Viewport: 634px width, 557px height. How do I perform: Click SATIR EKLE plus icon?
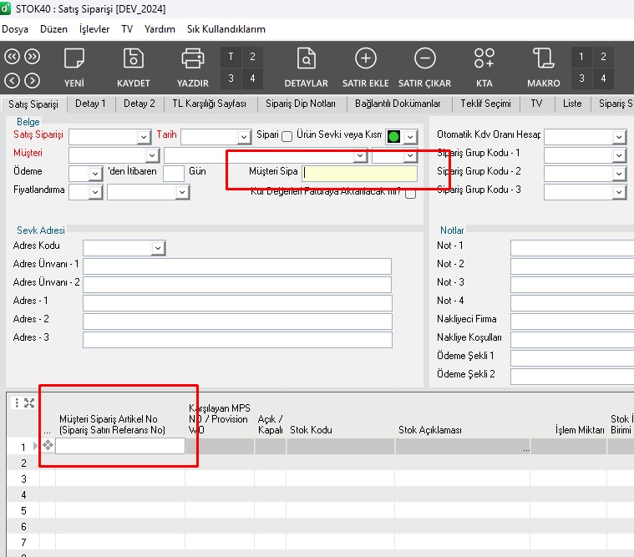(366, 59)
